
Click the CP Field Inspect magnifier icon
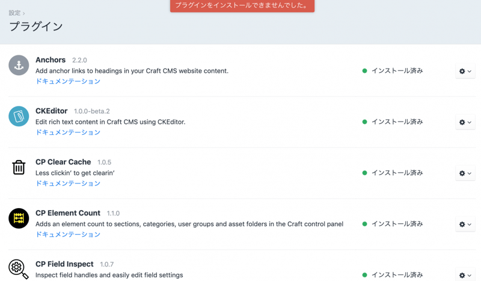tap(19, 269)
